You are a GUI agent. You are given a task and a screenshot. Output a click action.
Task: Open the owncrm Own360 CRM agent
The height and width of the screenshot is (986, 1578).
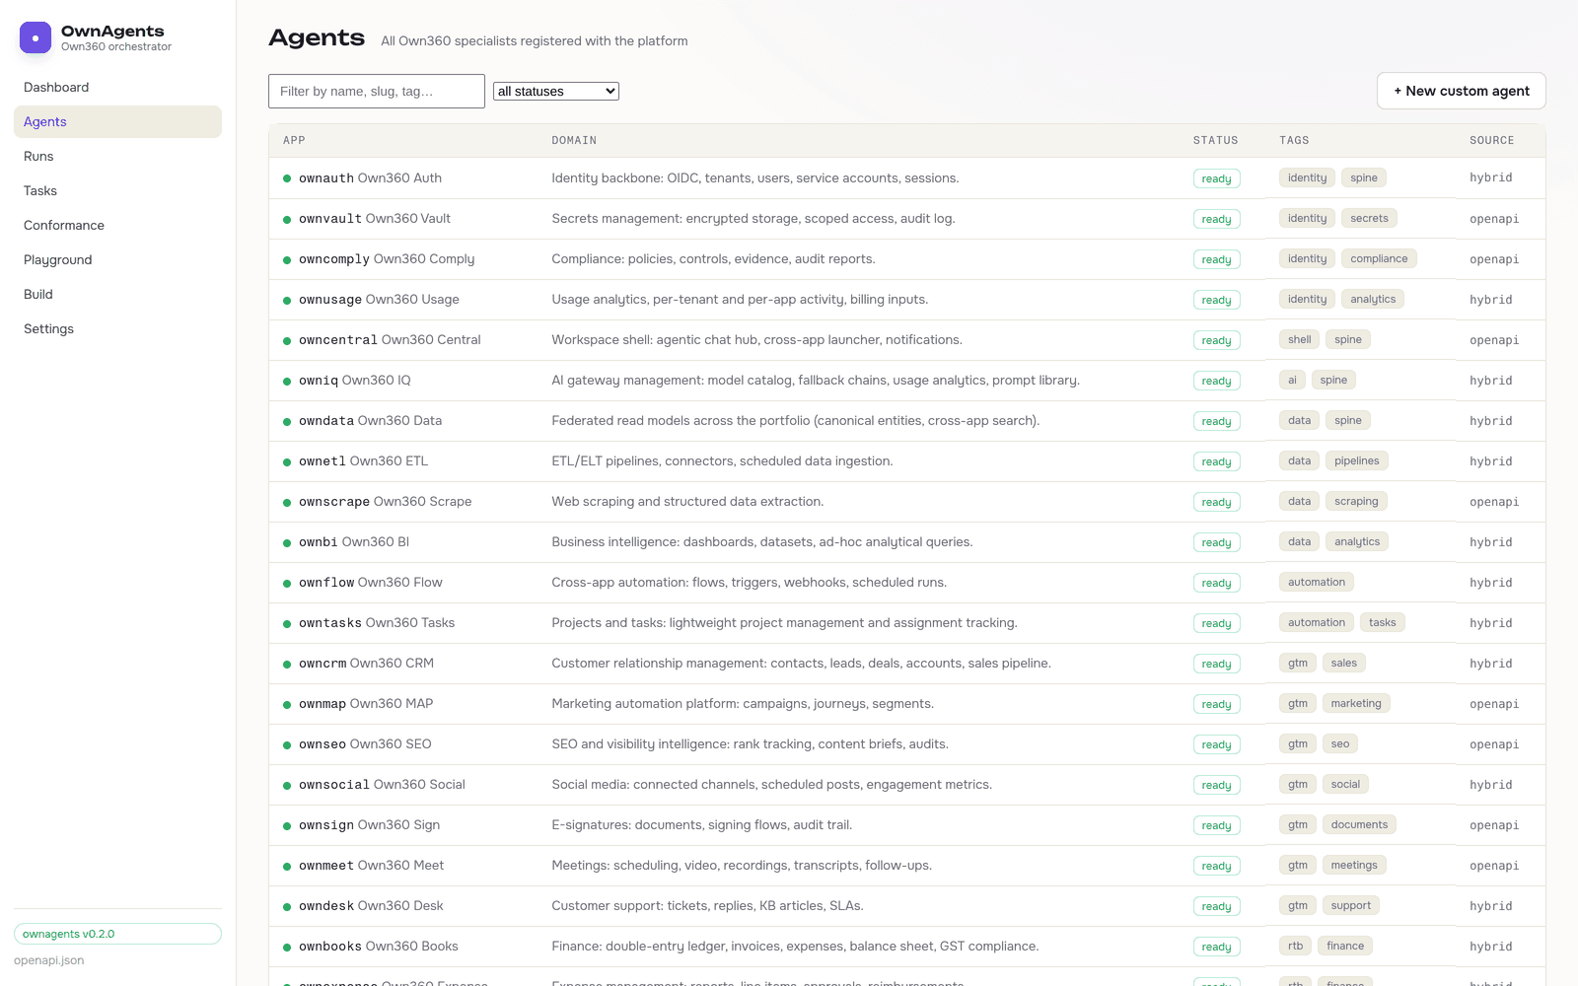[x=366, y=664]
